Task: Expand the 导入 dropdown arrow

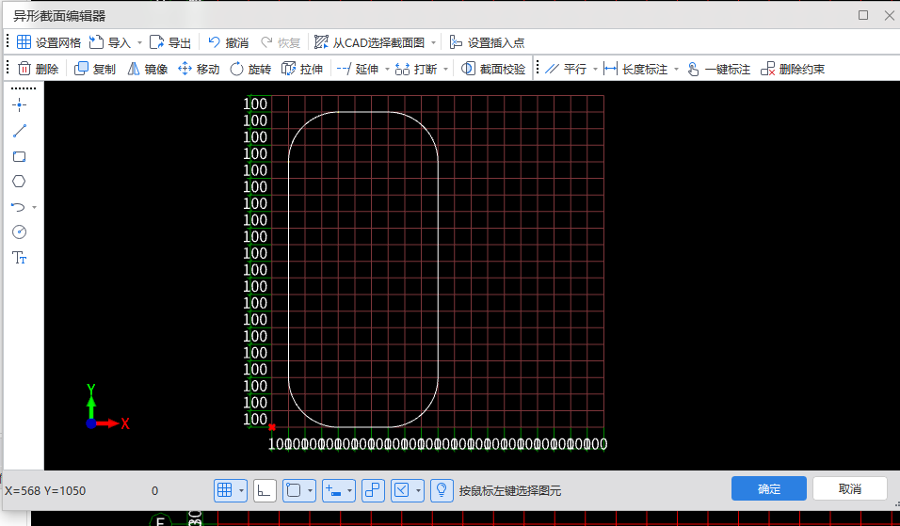Action: pyautogui.click(x=139, y=43)
